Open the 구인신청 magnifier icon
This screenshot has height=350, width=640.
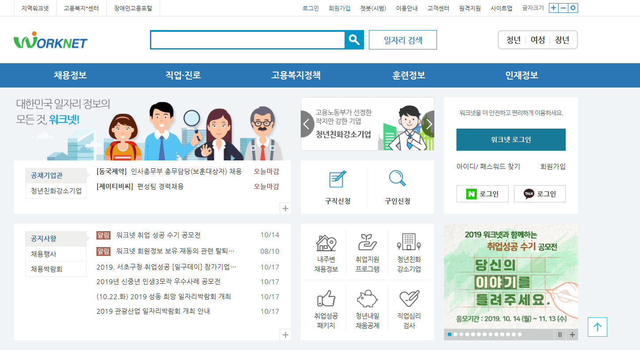point(397,179)
